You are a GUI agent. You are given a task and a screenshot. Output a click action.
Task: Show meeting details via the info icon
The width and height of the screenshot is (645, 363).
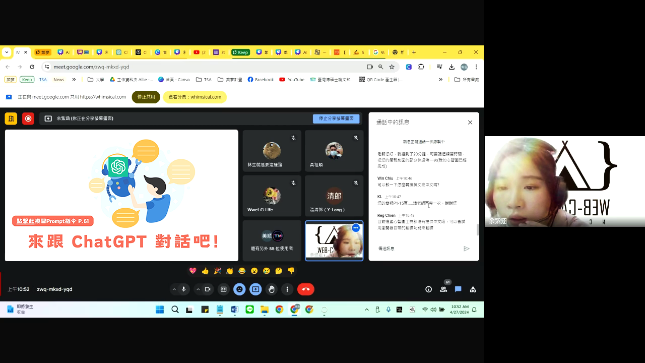[428, 289]
